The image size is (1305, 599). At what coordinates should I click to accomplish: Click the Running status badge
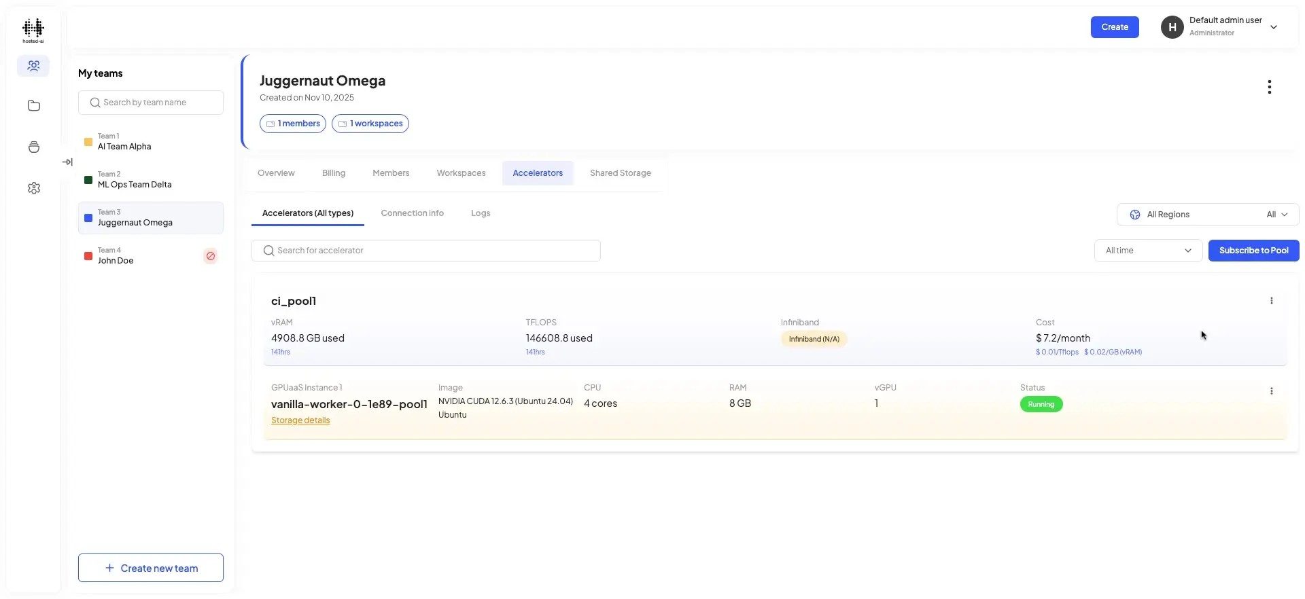(1041, 404)
